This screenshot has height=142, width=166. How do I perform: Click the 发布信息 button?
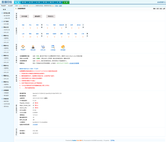[x=24, y=16]
